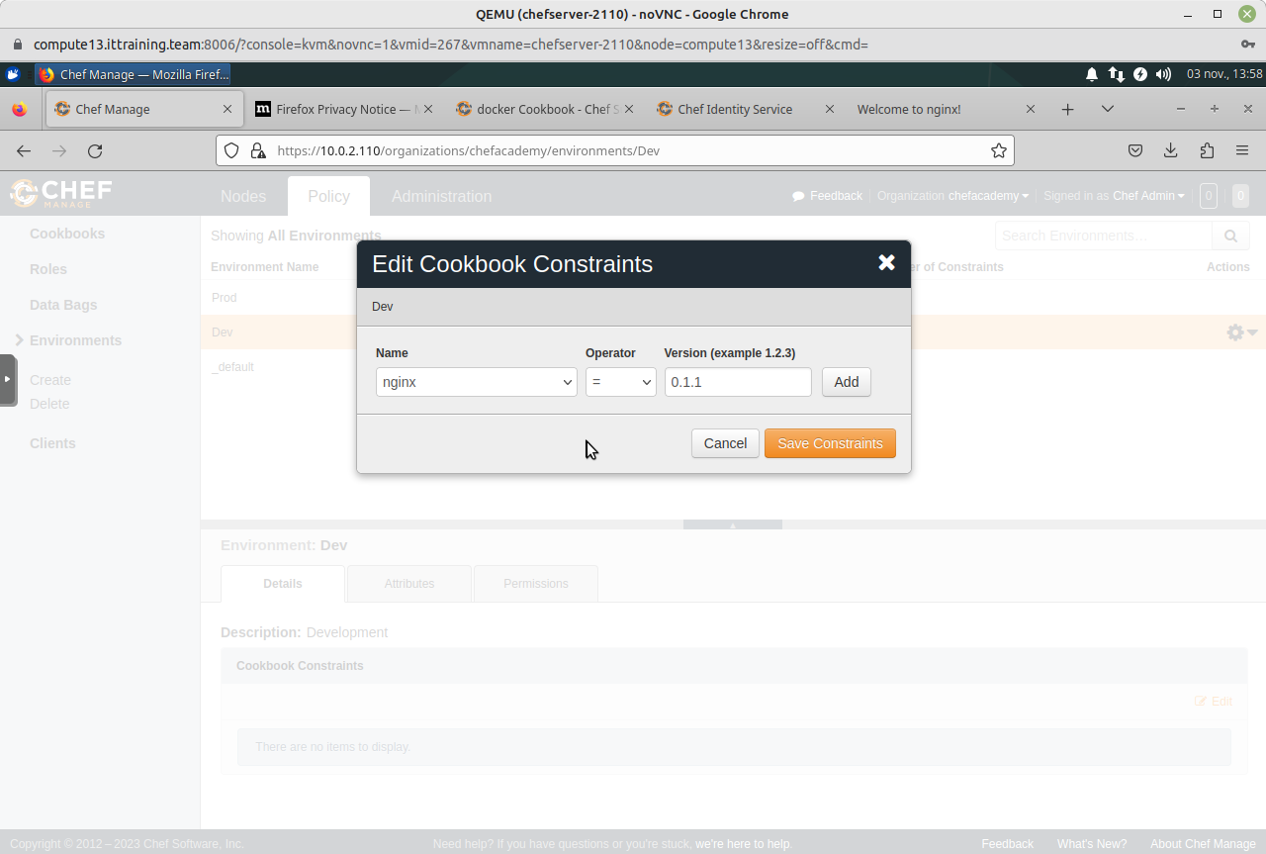Click the search magnifier button
The height and width of the screenshot is (854, 1266).
(x=1230, y=236)
